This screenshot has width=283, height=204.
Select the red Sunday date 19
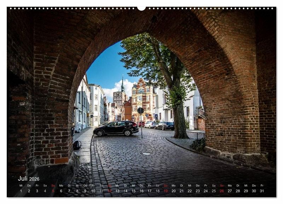pos(166,191)
